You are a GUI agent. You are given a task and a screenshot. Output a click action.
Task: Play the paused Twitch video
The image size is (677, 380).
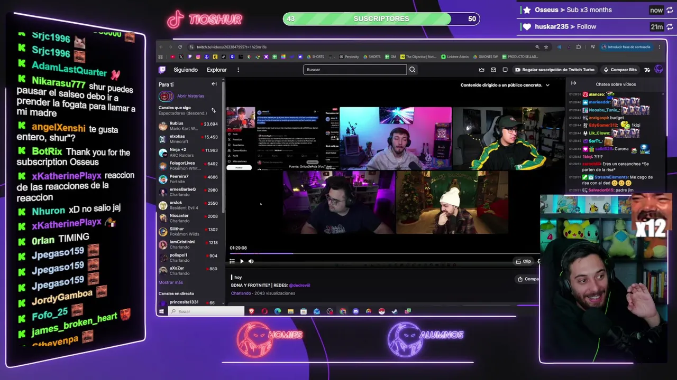click(242, 261)
